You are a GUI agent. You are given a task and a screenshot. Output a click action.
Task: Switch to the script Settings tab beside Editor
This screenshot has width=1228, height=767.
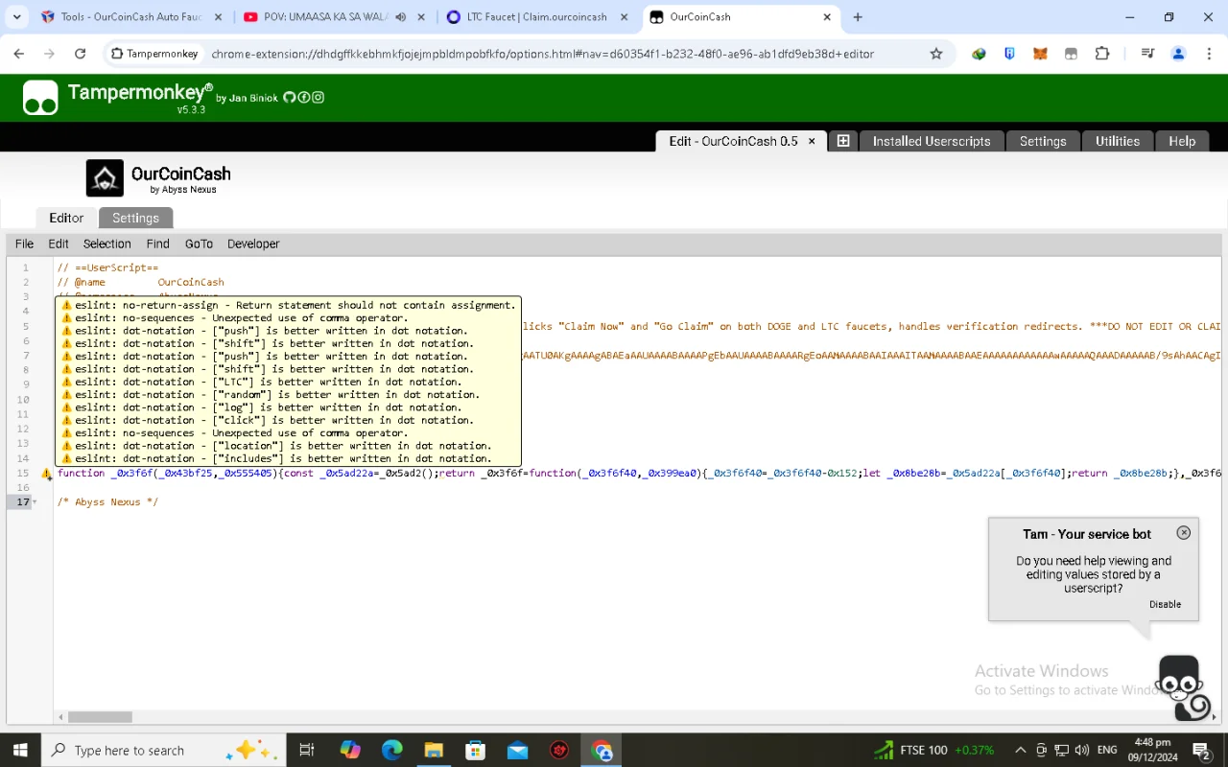click(135, 218)
